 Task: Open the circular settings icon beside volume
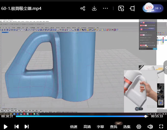139,126
